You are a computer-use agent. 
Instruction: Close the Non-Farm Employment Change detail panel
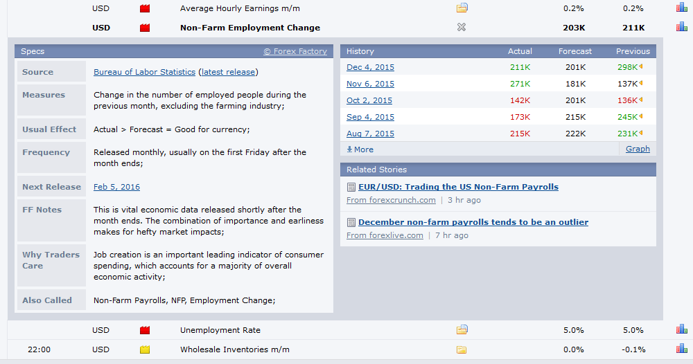coord(462,28)
